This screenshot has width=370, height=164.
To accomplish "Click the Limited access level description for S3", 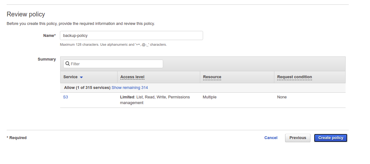I will 155,100.
